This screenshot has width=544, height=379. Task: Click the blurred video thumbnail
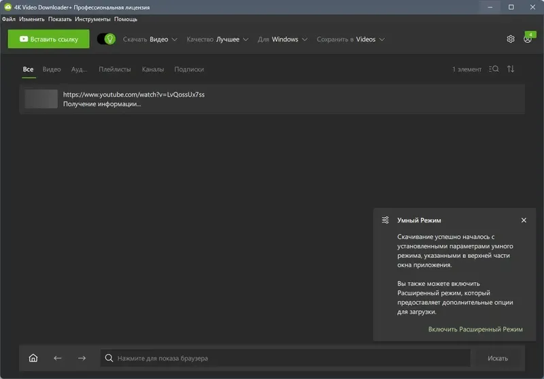(x=41, y=99)
